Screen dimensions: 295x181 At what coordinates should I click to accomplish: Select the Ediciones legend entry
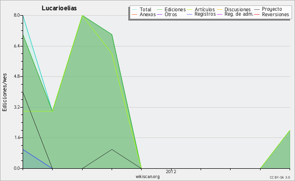(171, 9)
